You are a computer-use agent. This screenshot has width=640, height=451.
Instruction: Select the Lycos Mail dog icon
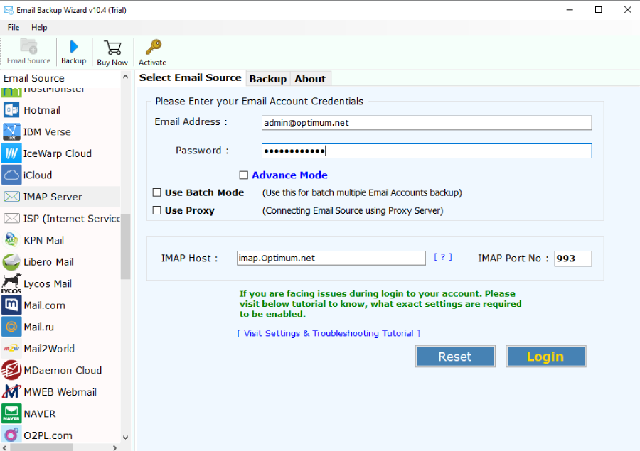[x=11, y=283]
